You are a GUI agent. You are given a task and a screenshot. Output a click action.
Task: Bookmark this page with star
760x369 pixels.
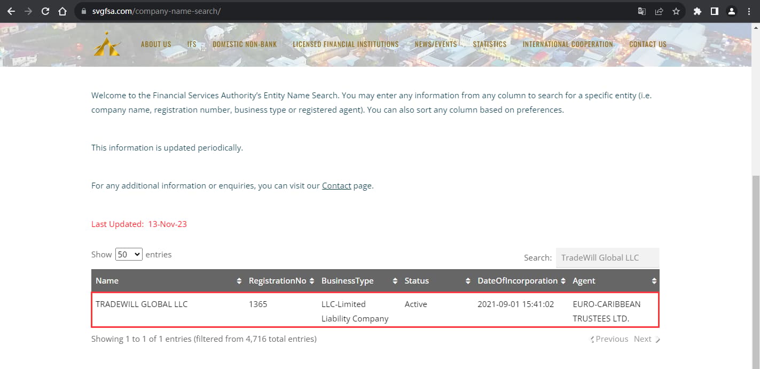[676, 11]
